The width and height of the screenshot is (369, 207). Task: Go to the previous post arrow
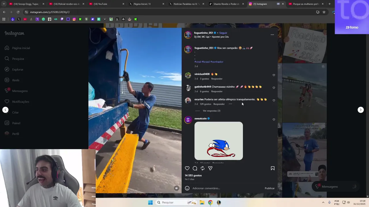(x=5, y=110)
